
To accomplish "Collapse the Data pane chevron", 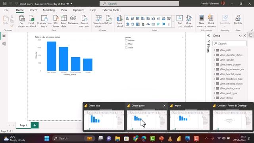I will click(240, 36).
